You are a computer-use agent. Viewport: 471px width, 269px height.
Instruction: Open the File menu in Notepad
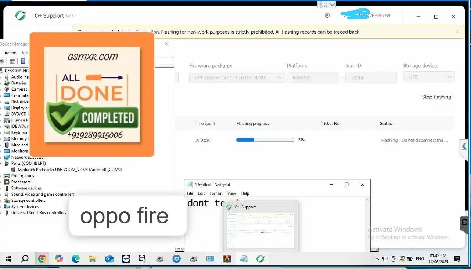(x=190, y=193)
